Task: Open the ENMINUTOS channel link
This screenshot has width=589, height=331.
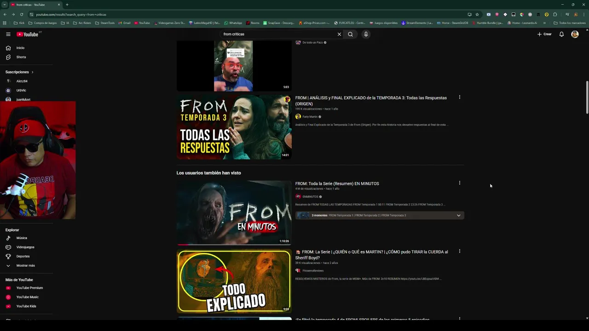Action: 310,197
